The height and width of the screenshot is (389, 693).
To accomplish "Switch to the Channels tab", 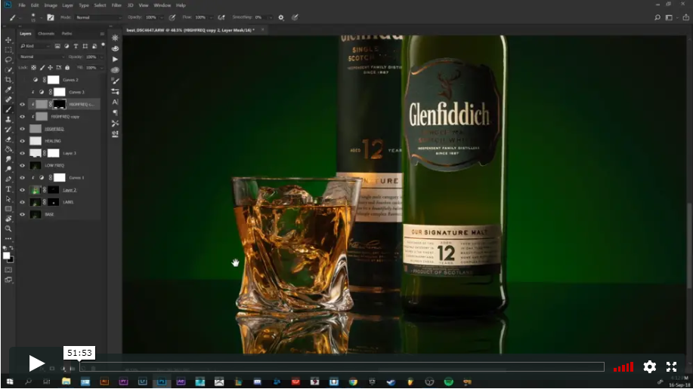I will [x=46, y=33].
